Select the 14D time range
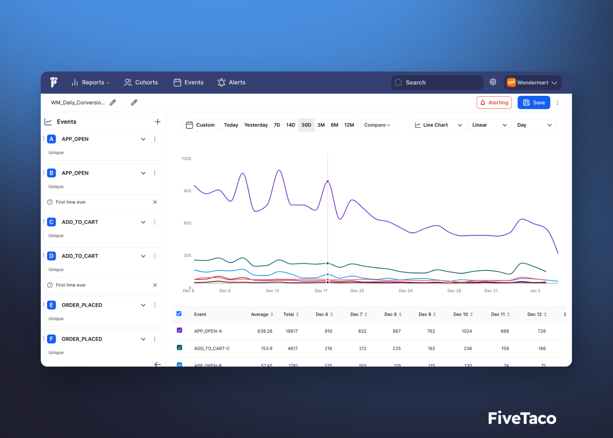The width and height of the screenshot is (613, 438). coord(290,125)
